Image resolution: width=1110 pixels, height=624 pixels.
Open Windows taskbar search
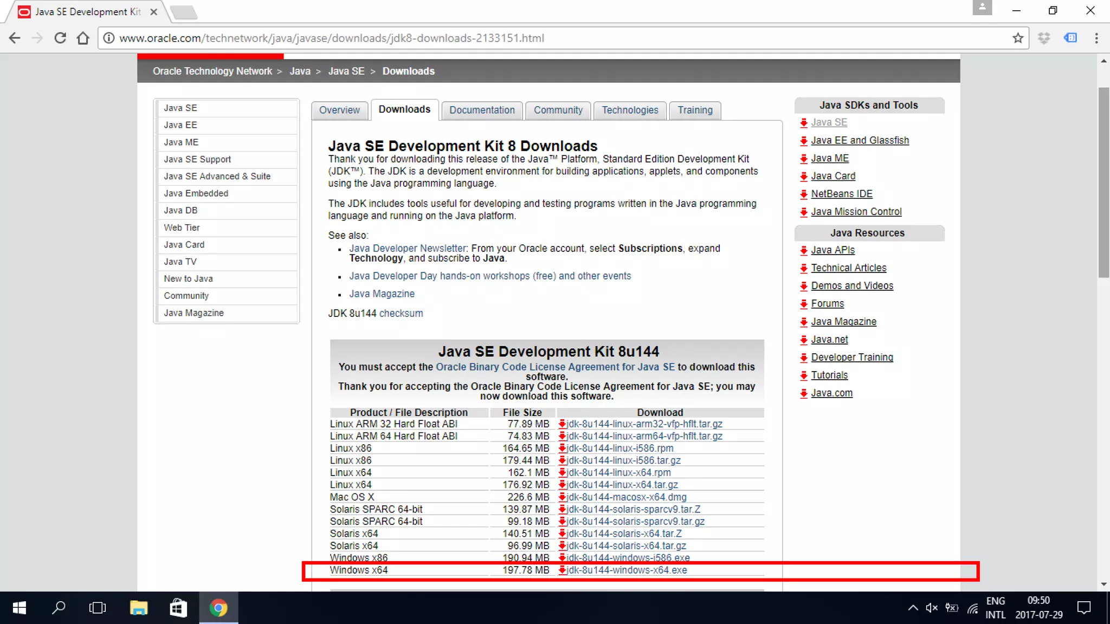[59, 608]
